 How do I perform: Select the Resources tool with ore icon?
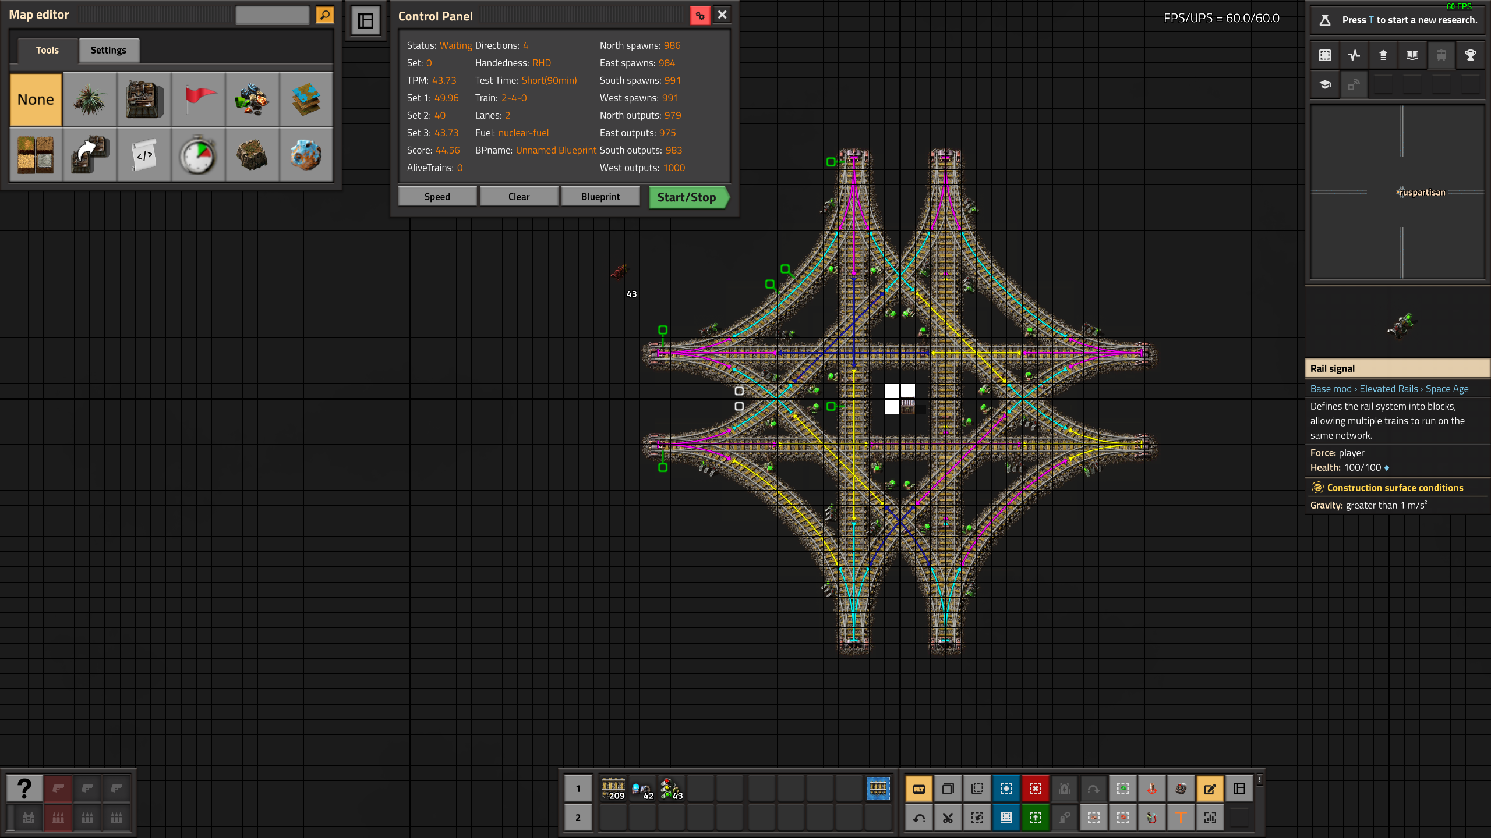252,100
